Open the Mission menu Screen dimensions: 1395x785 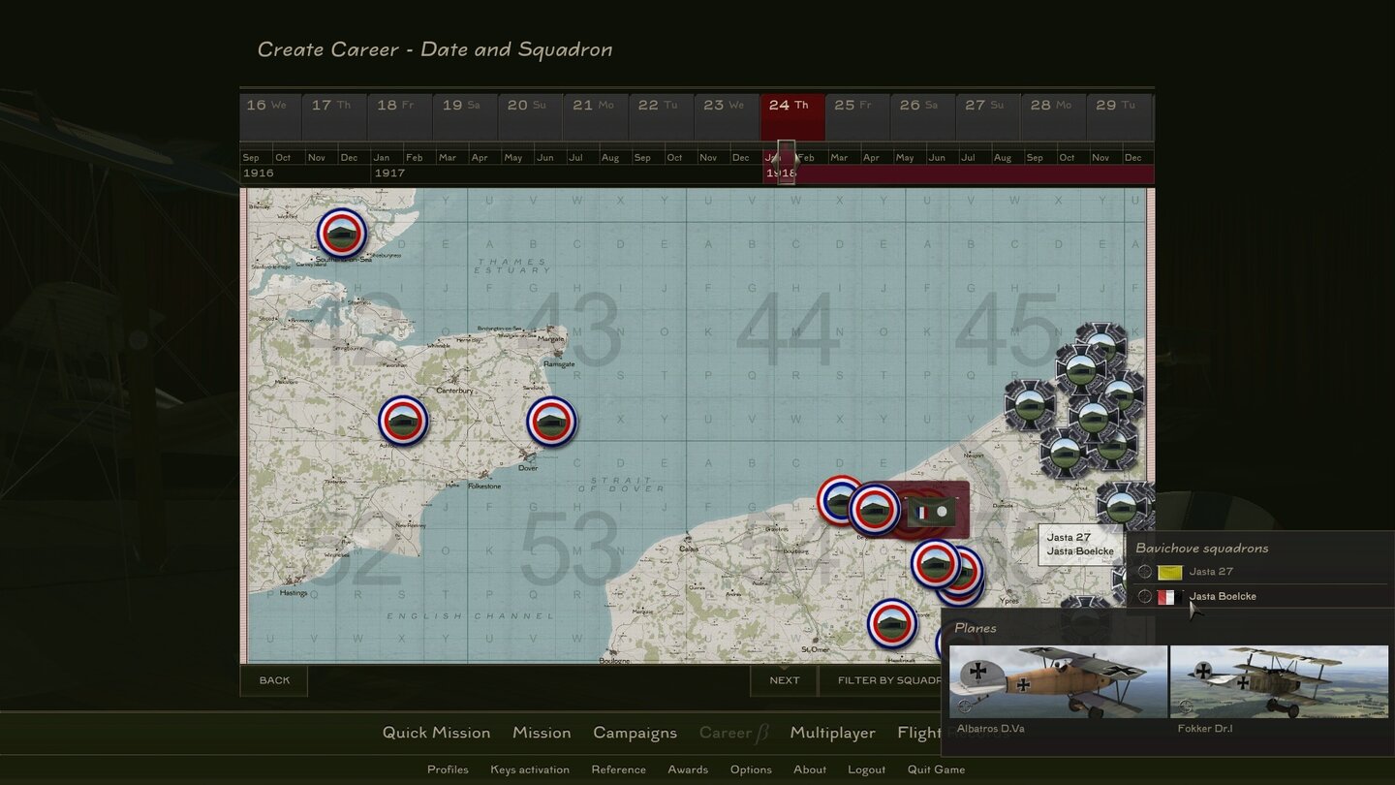[542, 733]
